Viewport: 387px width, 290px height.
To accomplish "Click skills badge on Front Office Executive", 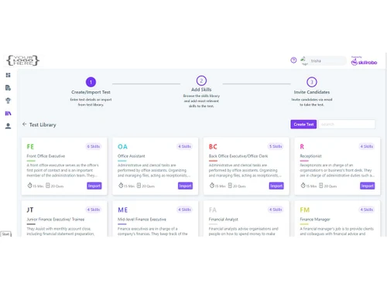I will click(94, 146).
